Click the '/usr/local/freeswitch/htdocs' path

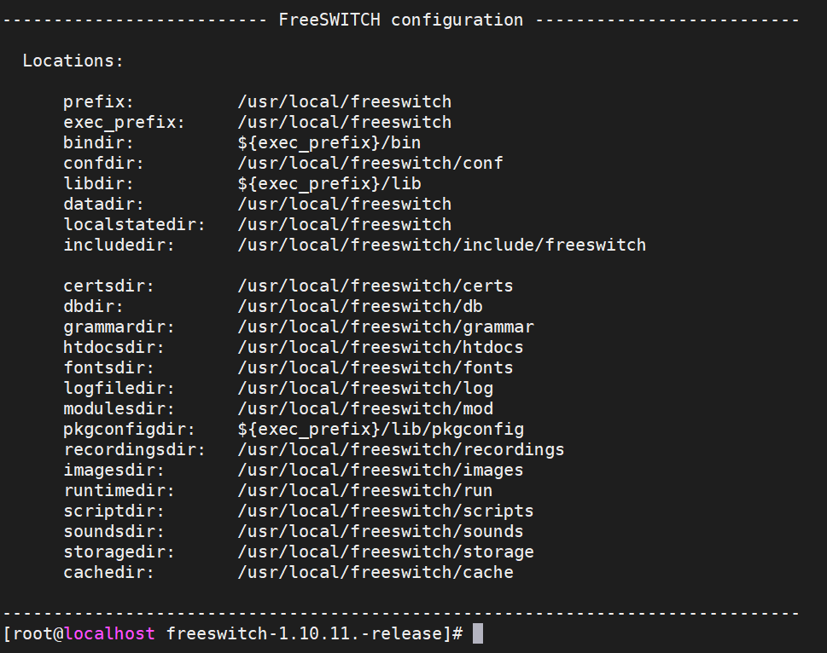pos(380,347)
